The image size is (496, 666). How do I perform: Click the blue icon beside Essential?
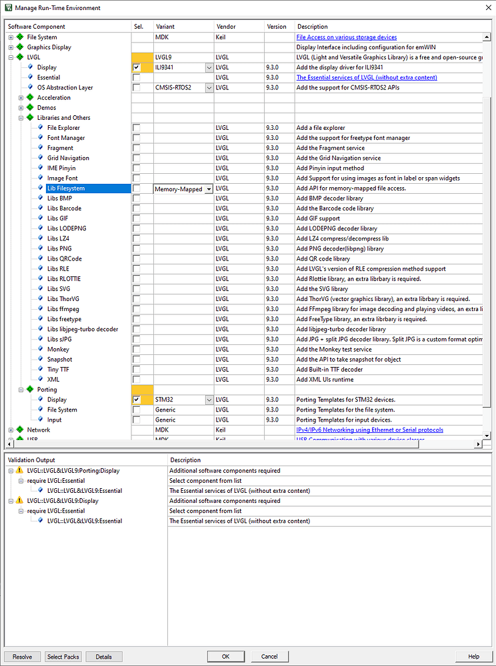(x=30, y=77)
